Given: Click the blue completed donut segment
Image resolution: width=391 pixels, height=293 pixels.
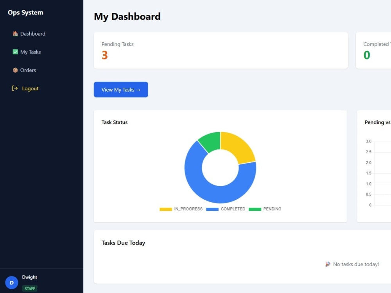Looking at the screenshot, I should [x=214, y=193].
